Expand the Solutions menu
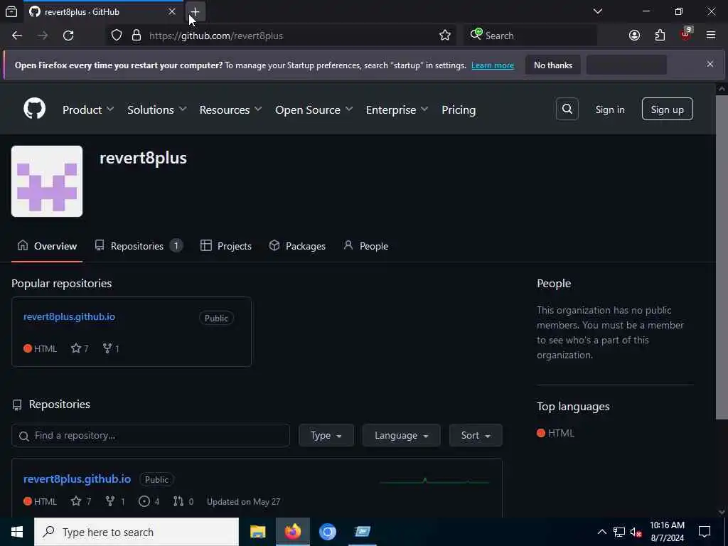The width and height of the screenshot is (728, 546). pyautogui.click(x=157, y=109)
